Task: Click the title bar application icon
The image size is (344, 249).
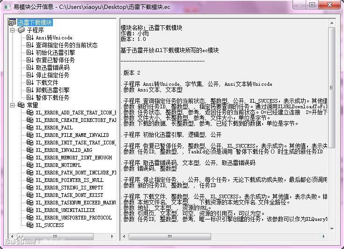Action: pos(7,7)
